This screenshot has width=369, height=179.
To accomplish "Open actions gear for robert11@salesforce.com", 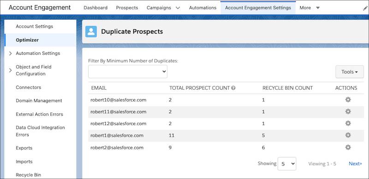I will pyautogui.click(x=348, y=111).
